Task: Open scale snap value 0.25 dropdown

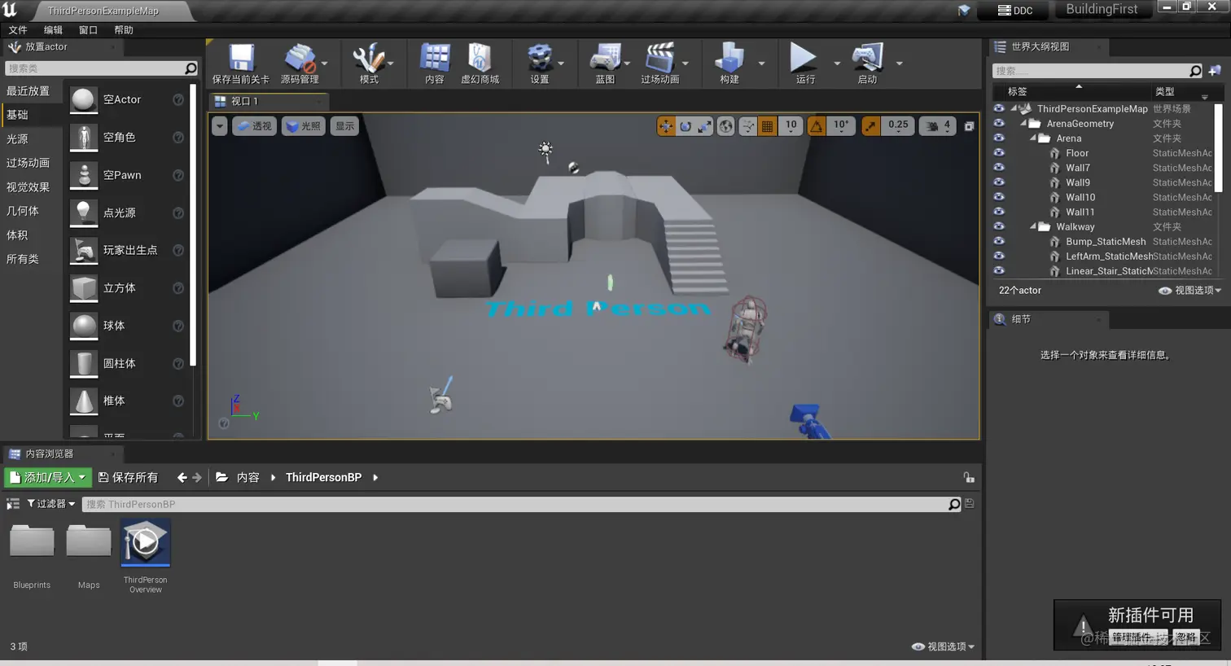Action: pos(898,125)
